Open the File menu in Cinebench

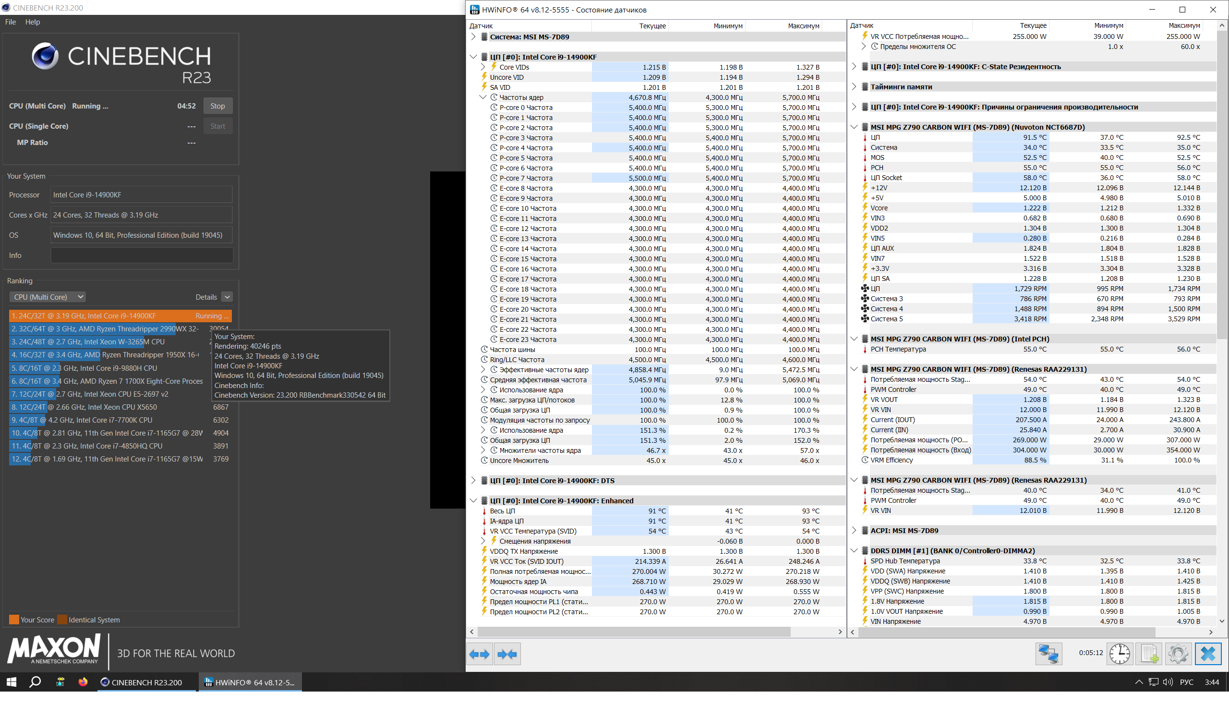(11, 22)
